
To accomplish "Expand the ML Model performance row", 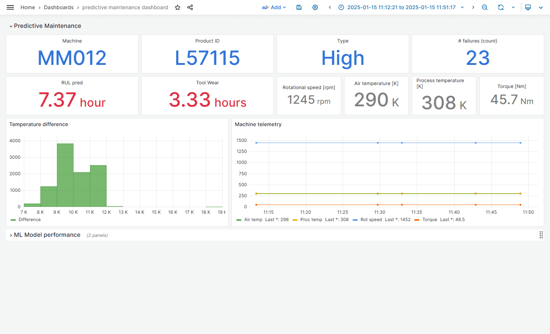I will click(x=47, y=235).
